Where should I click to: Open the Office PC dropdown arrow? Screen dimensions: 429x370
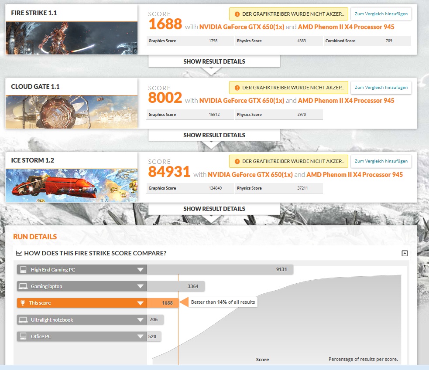point(140,336)
